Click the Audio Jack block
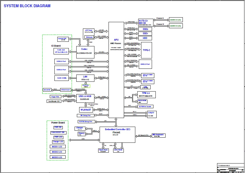Viewport: 245px width, 173px height. 61,51
